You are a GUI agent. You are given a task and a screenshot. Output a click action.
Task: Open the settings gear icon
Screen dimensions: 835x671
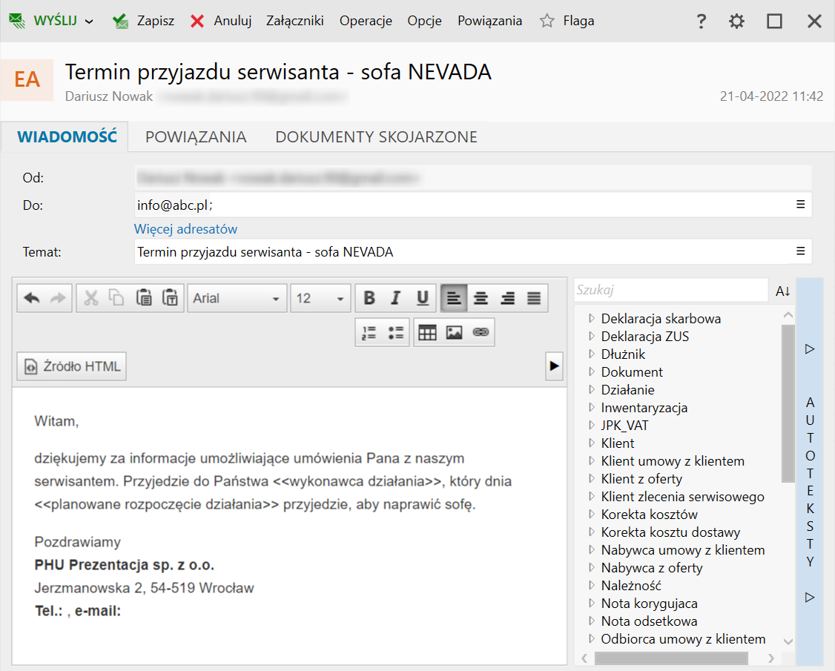pyautogui.click(x=736, y=22)
